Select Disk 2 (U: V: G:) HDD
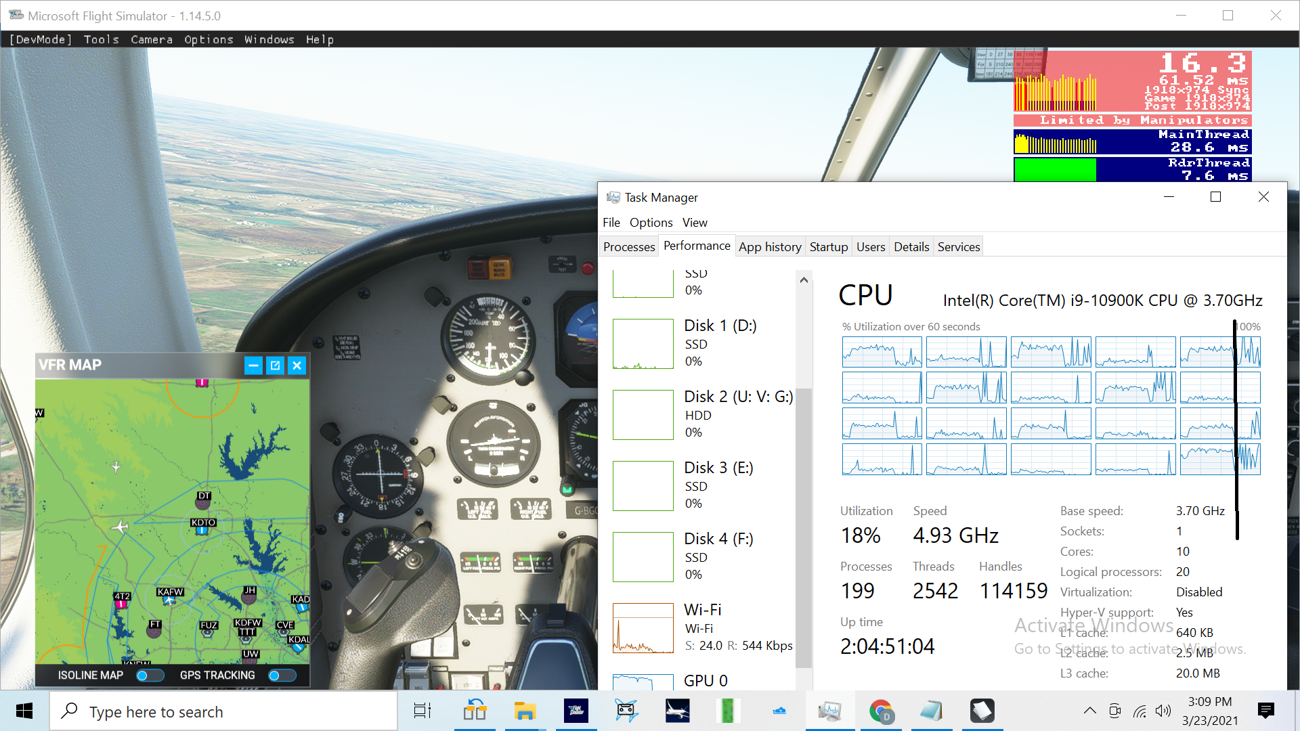This screenshot has width=1300, height=731. (703, 414)
